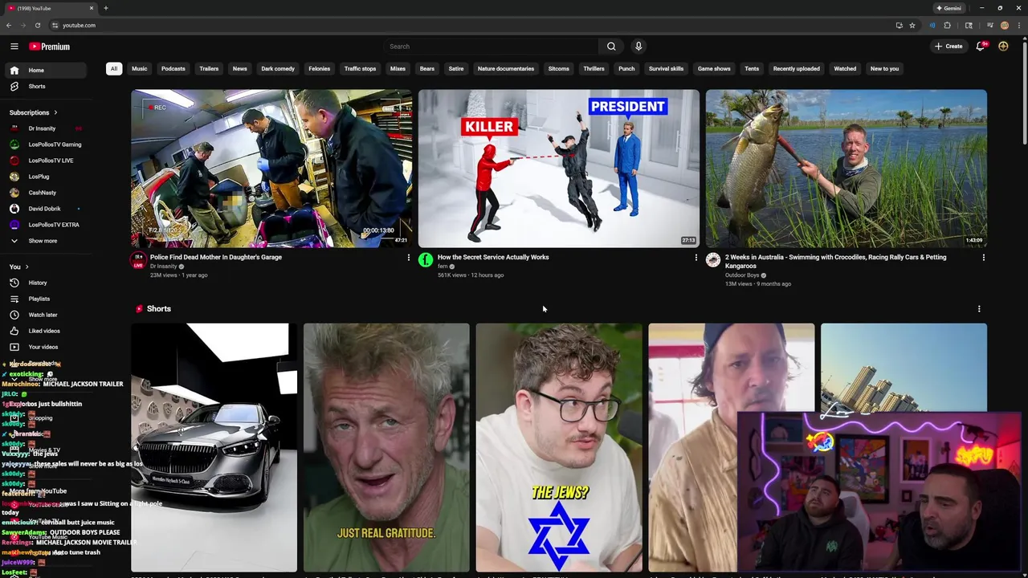Open a new browser tab
The width and height of the screenshot is (1028, 578).
[x=106, y=8]
